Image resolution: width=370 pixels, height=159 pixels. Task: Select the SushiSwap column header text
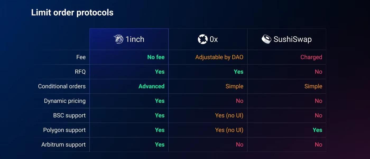point(293,39)
